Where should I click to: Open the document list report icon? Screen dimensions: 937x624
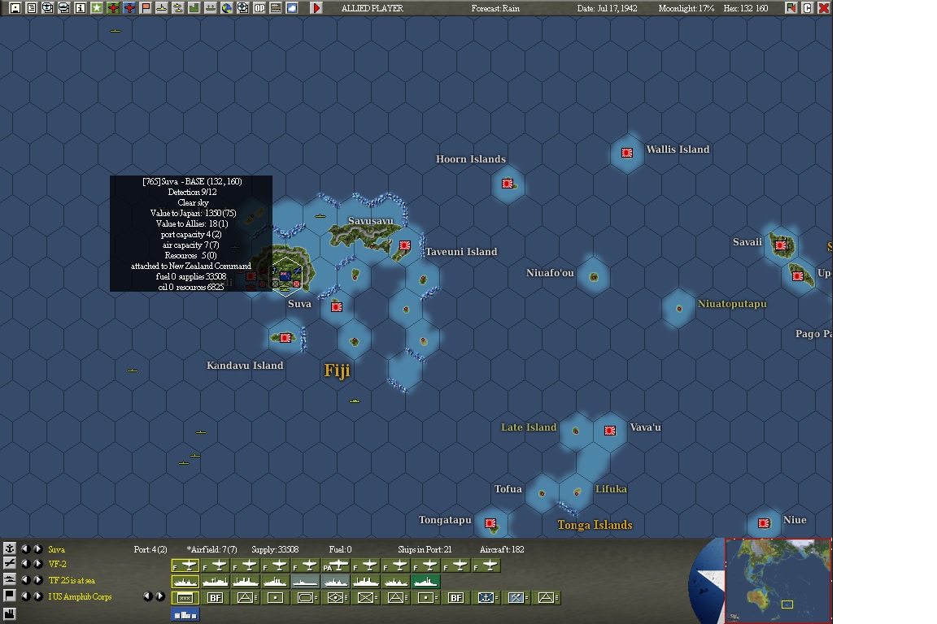[32, 8]
